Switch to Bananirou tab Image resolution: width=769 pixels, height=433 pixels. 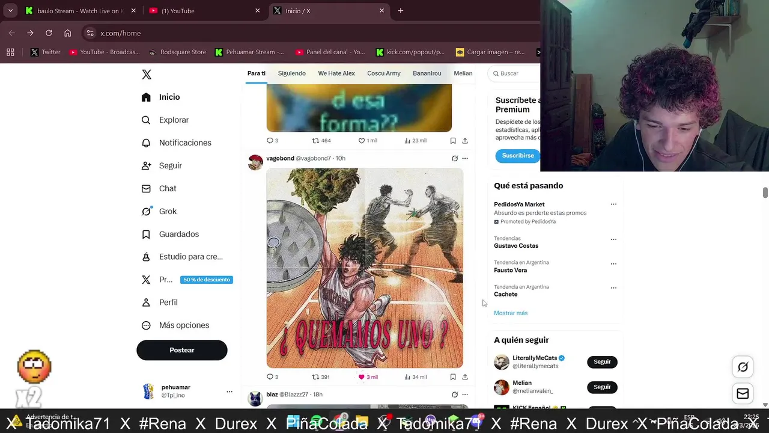[x=427, y=73]
